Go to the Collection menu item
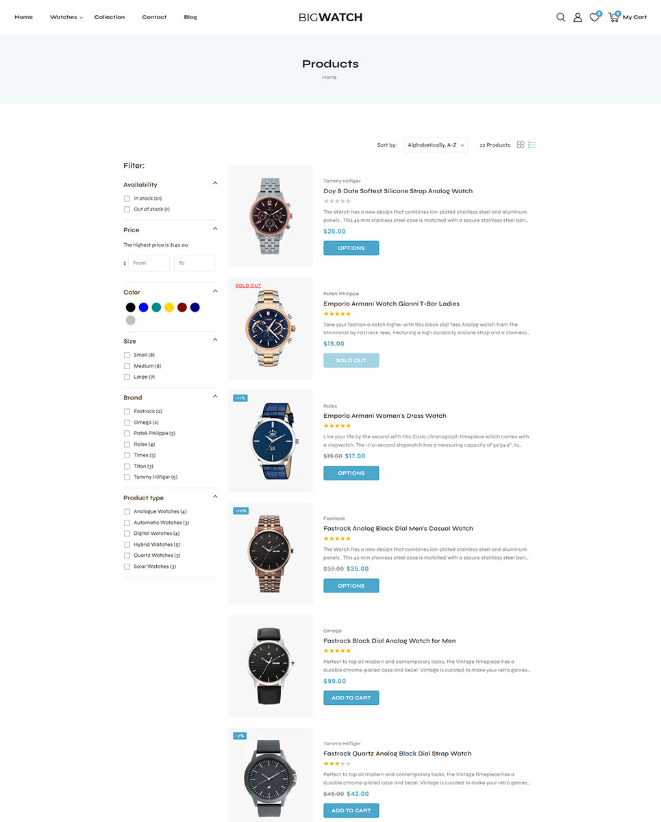Viewport: 661px width, 822px height. [x=110, y=17]
